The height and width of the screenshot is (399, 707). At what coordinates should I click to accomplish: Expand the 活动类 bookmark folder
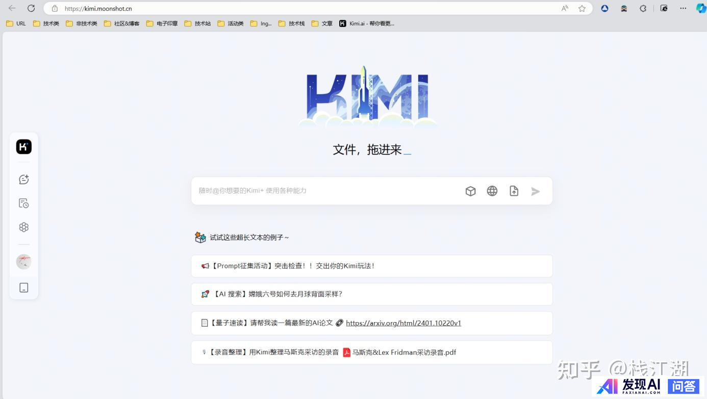pyautogui.click(x=231, y=23)
